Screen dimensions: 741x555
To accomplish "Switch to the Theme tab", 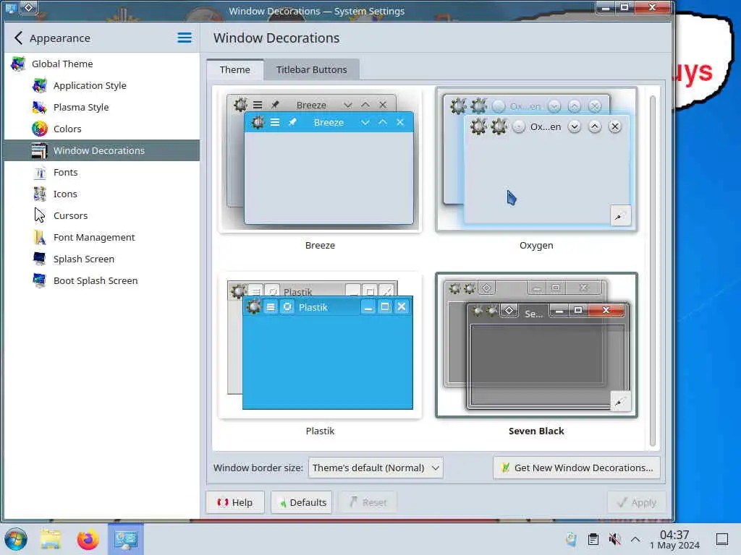I will point(235,69).
